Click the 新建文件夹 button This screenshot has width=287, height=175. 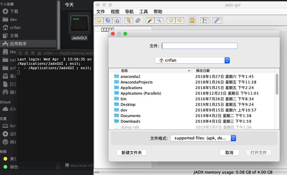point(132,153)
